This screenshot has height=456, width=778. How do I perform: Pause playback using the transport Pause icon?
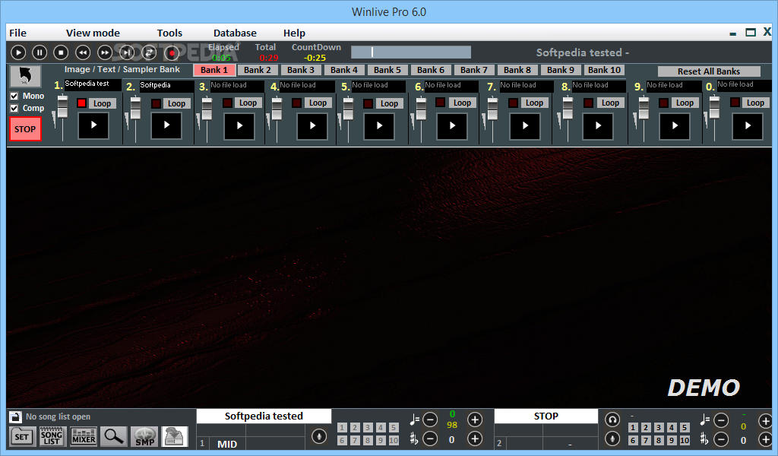pos(40,52)
